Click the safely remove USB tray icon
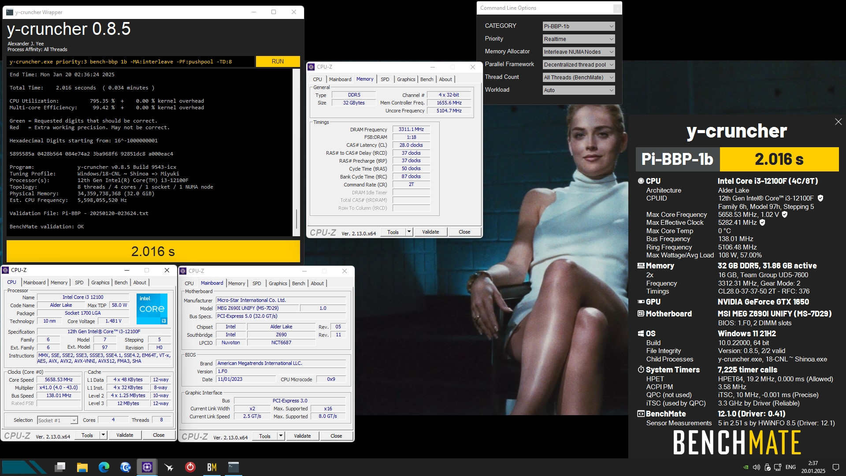The image size is (846, 476). pos(767,467)
